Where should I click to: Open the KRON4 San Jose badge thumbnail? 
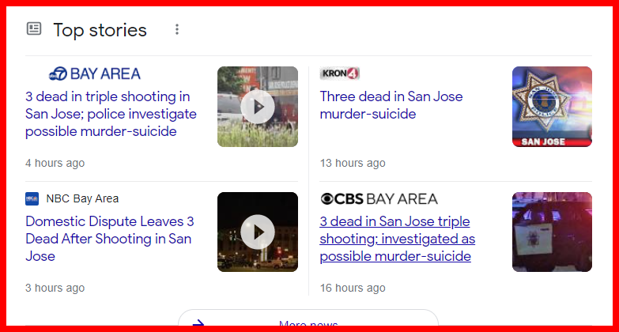tap(552, 106)
